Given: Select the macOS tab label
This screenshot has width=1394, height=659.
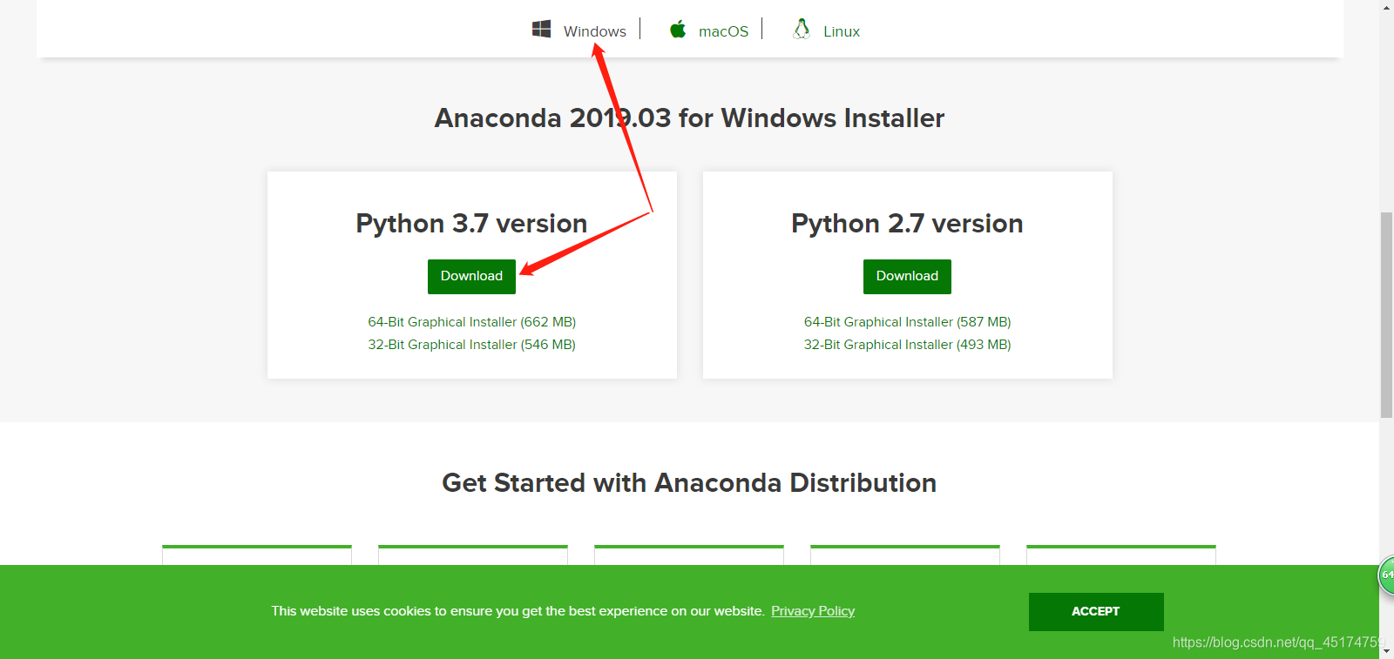Looking at the screenshot, I should tap(723, 31).
